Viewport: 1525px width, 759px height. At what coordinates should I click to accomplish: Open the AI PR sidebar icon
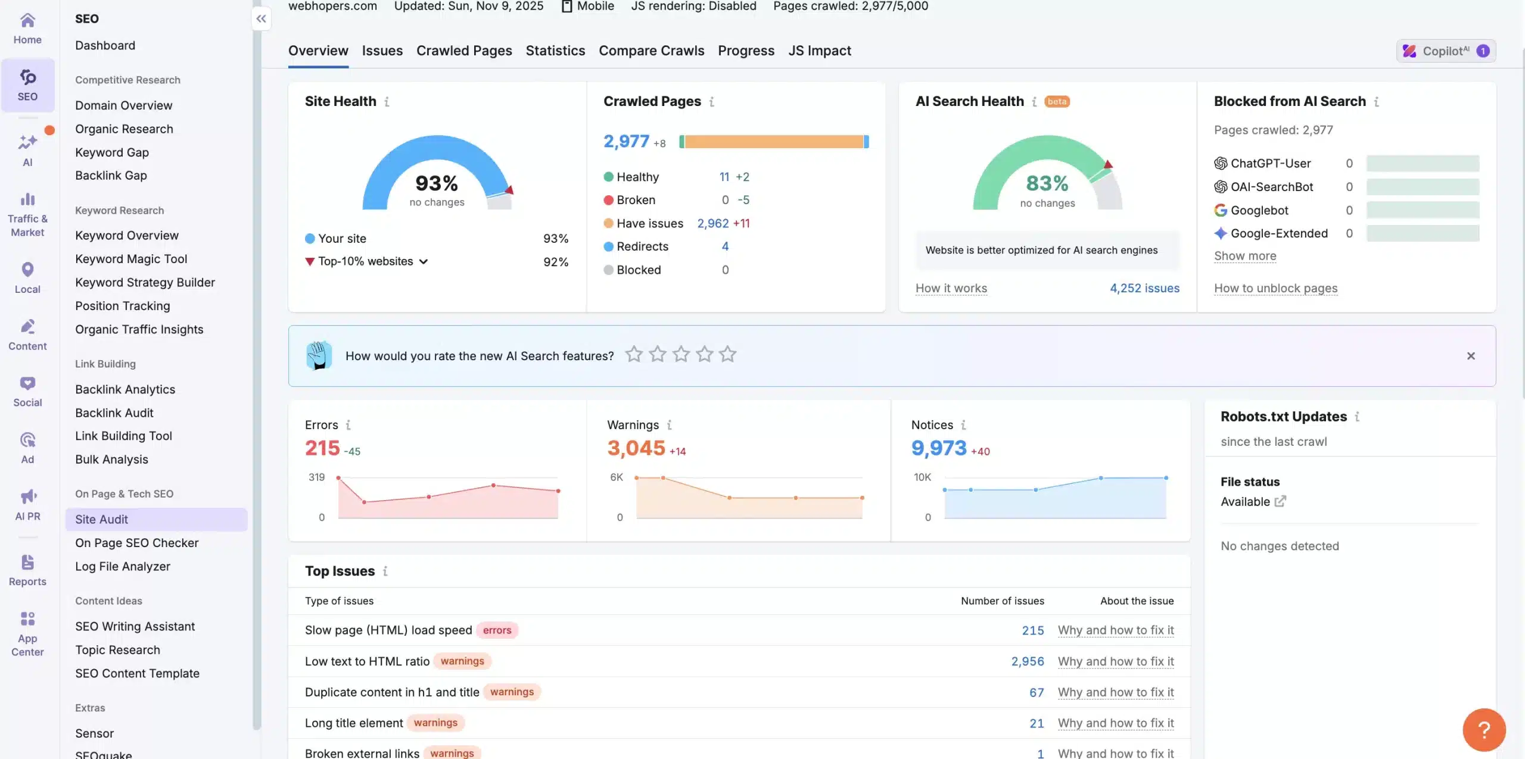(27, 505)
